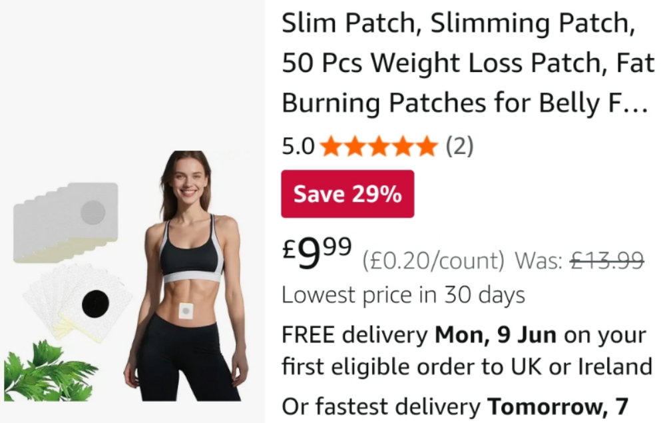This screenshot has width=669, height=423.
Task: Click the five orange rating stars
Action: 379,147
